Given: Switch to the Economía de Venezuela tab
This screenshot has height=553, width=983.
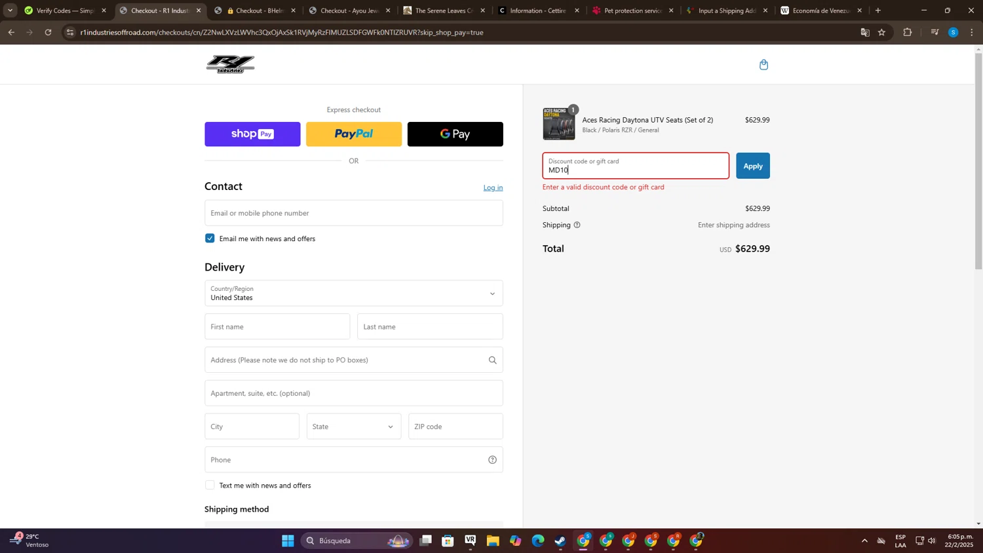Looking at the screenshot, I should (x=822, y=10).
